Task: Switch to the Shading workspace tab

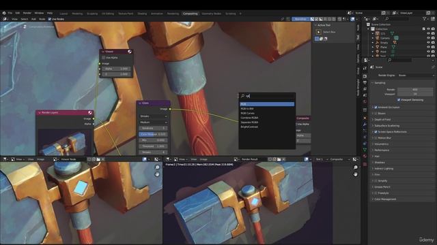Action: [142, 14]
